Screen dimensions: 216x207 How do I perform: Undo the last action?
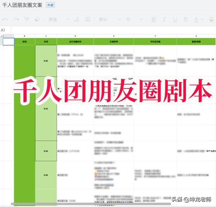(5, 19)
